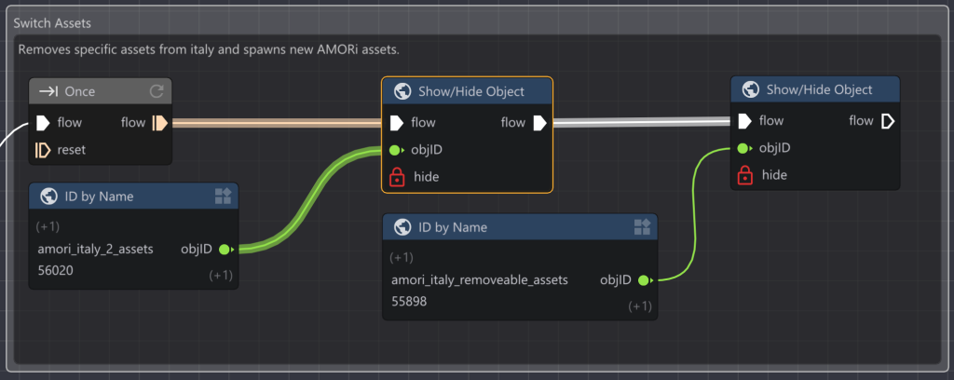Expand top (+1) on amori_italy_removeable_assets node
Viewport: 954px width, 380px height.
pyautogui.click(x=403, y=258)
